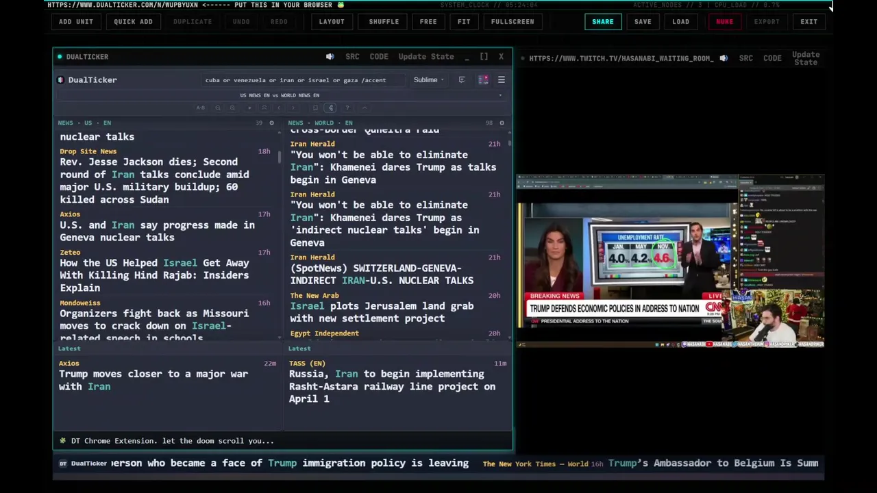Click the Undo button
The width and height of the screenshot is (877, 493).
pos(241,22)
